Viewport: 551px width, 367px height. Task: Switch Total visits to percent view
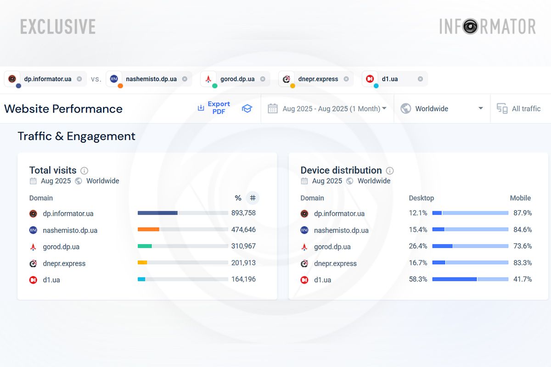point(238,198)
